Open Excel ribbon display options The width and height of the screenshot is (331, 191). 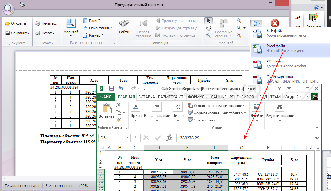[289, 88]
